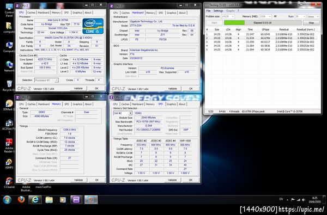
Task: Select the Recycle Bin desktop icon
Action: pos(9,86)
